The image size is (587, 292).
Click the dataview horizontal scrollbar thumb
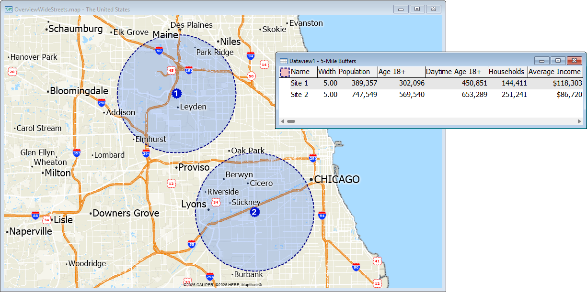point(291,121)
